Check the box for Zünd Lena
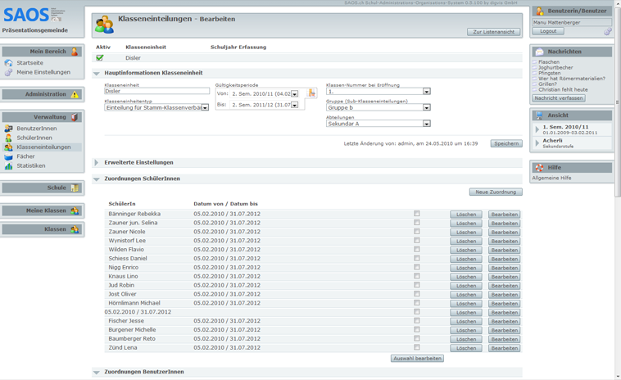The image size is (621, 380). point(417,347)
